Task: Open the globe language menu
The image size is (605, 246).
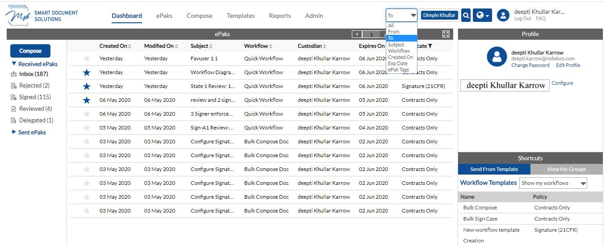Action: (482, 15)
